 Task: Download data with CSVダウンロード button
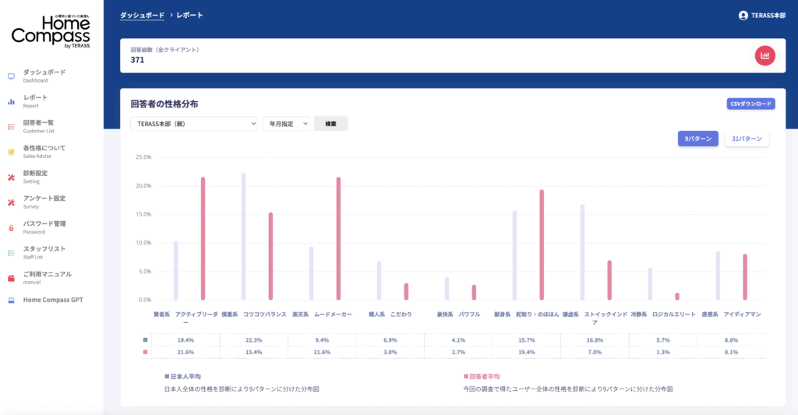[x=750, y=104]
